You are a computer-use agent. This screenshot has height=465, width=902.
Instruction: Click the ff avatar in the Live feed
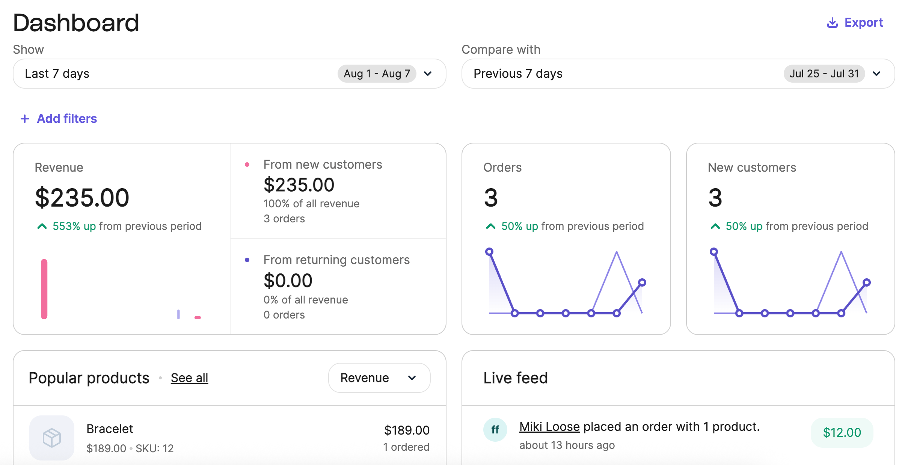coord(495,429)
